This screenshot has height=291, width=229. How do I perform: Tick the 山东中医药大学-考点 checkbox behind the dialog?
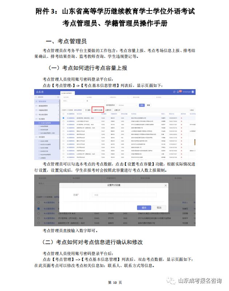click(x=39, y=214)
